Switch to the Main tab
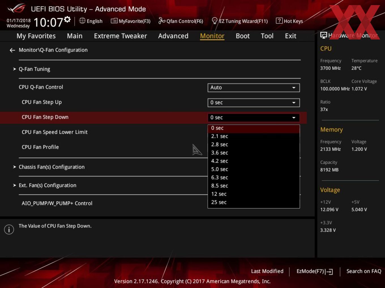The height and width of the screenshot is (288, 385). tap(75, 36)
